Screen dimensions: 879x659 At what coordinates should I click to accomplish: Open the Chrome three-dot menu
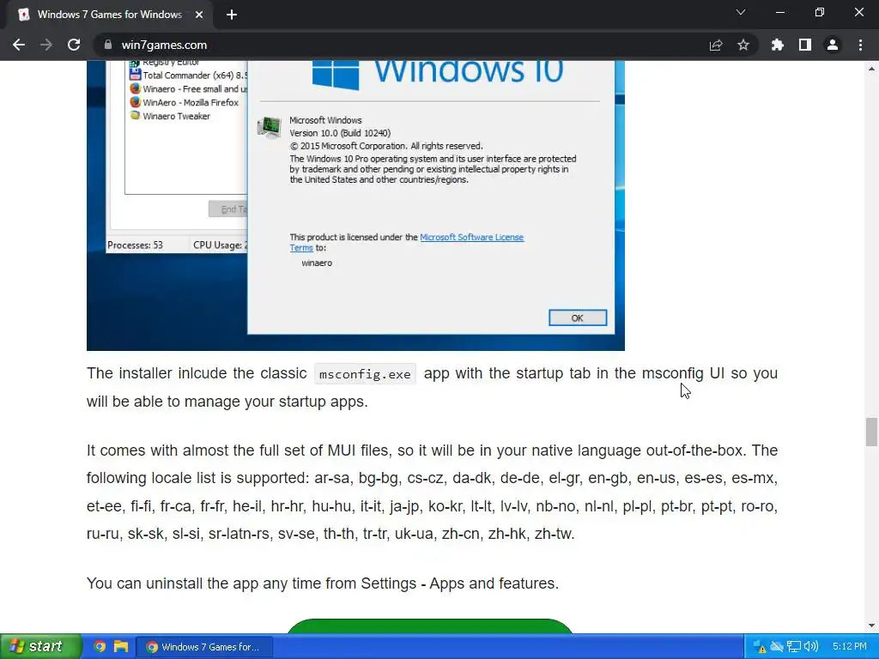[x=860, y=45]
